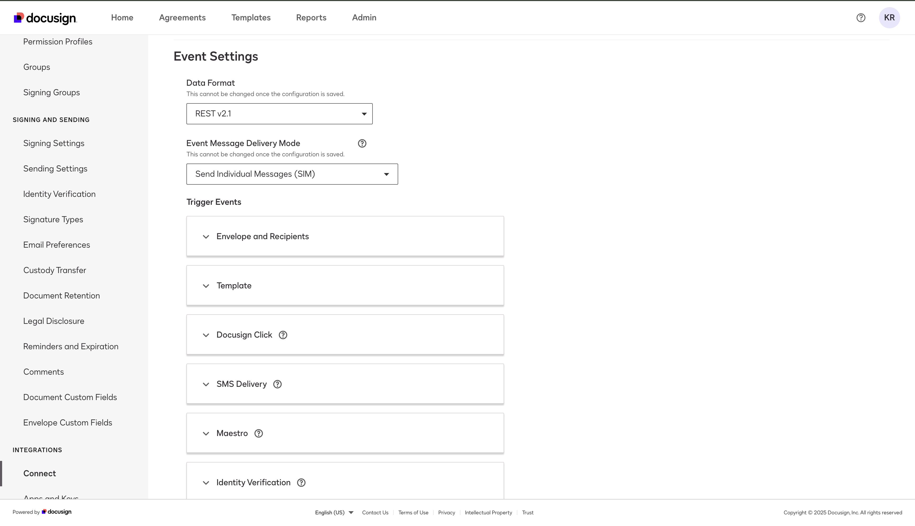Open Envelope Custom Fields in the sidebar
915x526 pixels.
pyautogui.click(x=67, y=422)
